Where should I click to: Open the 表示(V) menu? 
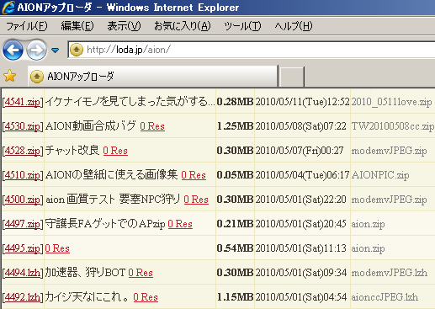[x=124, y=26]
